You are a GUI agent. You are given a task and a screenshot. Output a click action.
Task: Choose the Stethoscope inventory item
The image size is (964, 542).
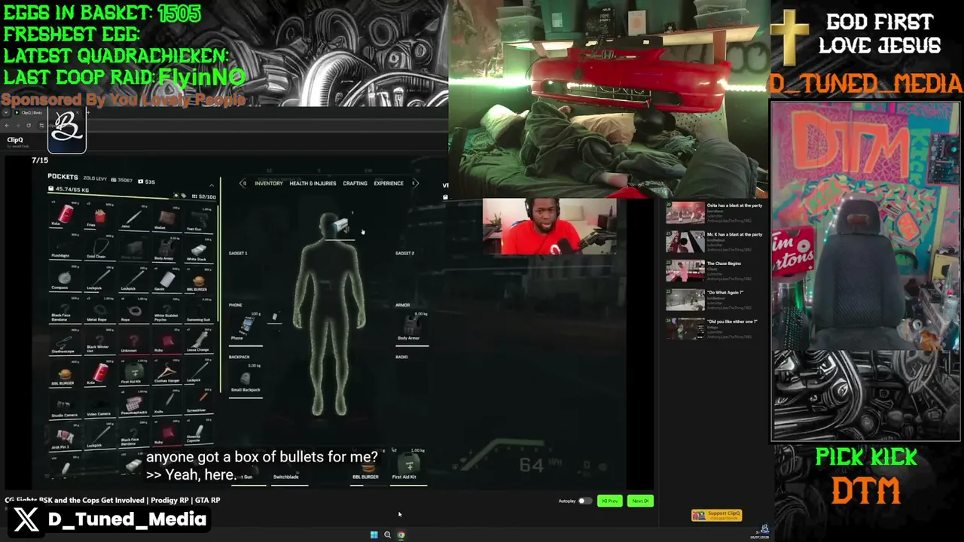click(x=65, y=343)
